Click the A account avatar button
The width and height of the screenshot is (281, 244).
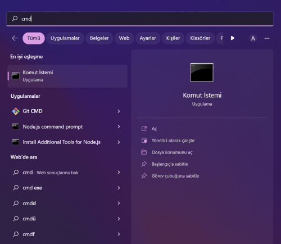click(x=253, y=38)
